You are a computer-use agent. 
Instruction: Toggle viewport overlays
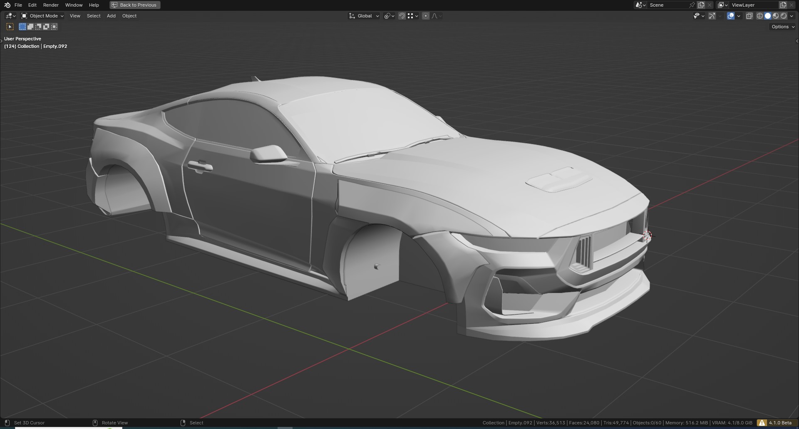(731, 16)
